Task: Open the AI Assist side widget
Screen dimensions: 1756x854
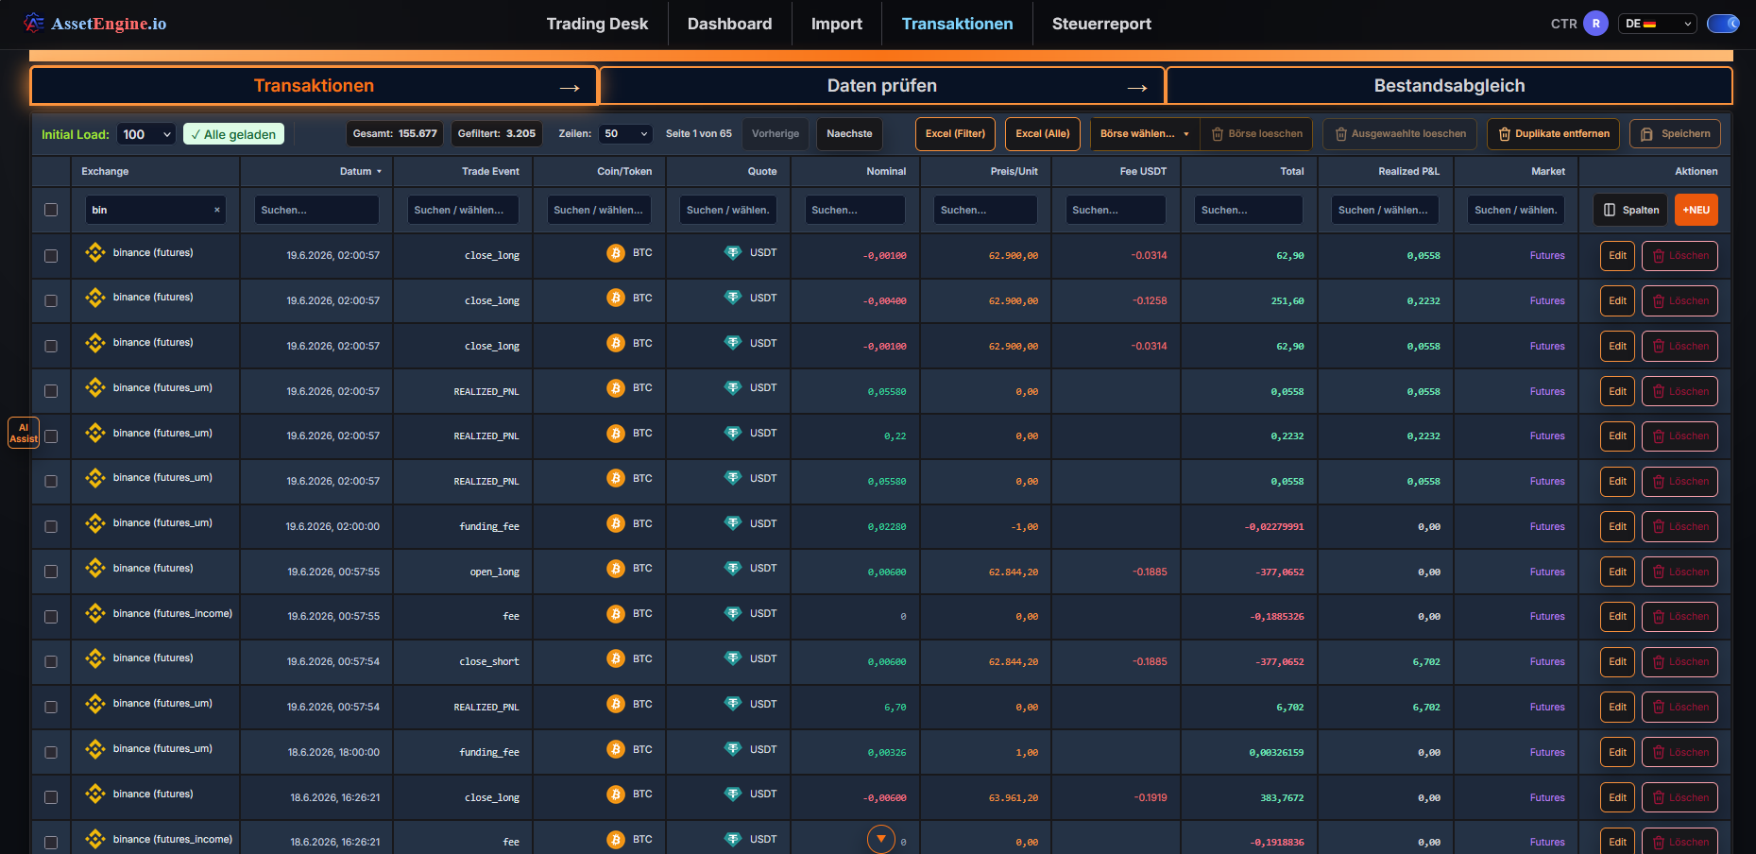Action: point(24,433)
